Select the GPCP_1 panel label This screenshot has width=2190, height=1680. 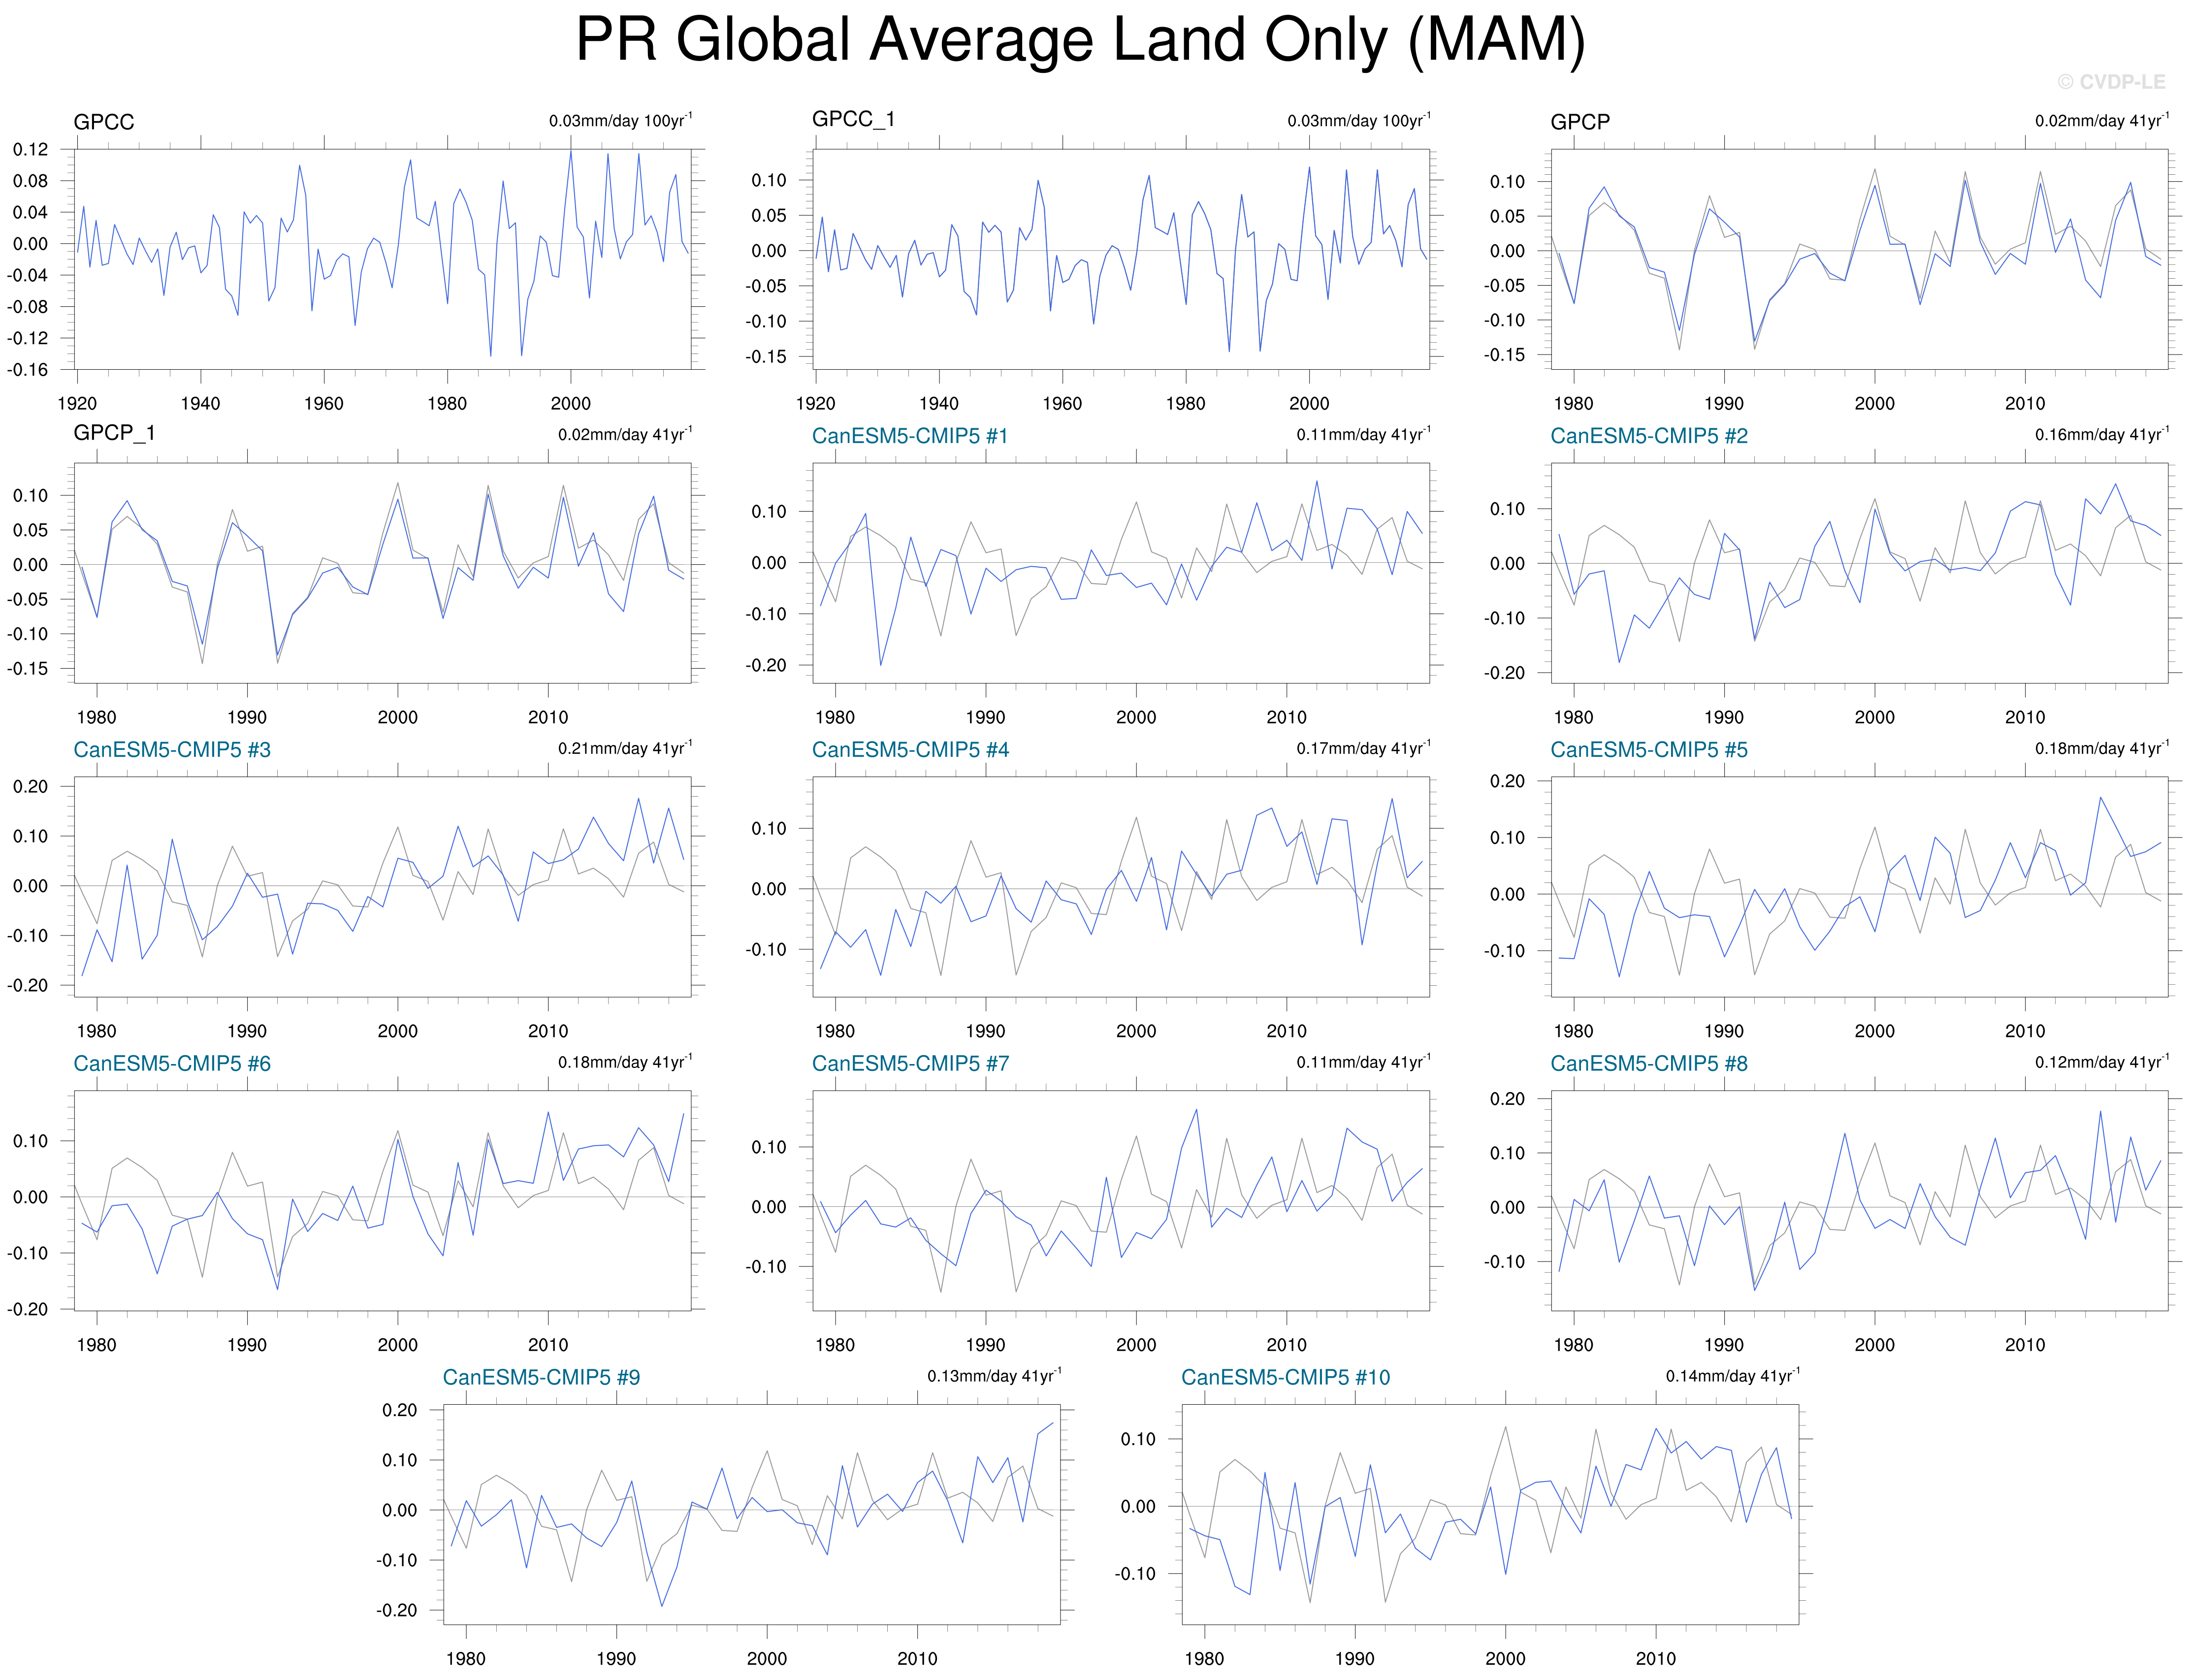(114, 433)
